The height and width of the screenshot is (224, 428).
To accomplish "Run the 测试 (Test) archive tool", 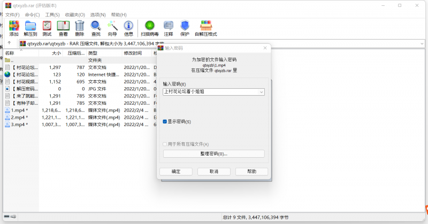I will point(47,28).
